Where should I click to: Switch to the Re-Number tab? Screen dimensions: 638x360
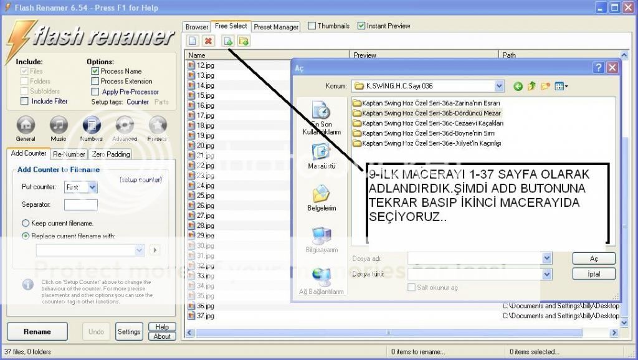pos(69,154)
